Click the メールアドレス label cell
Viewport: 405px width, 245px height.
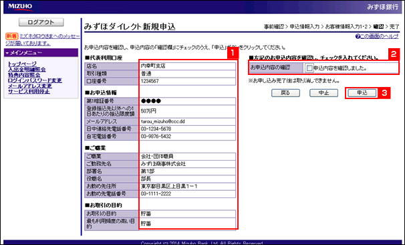click(112, 121)
